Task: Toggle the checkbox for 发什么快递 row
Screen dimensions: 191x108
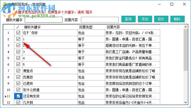Action: 18,90
